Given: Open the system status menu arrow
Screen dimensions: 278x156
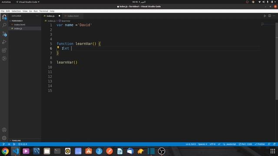Looking at the screenshot, I should (x=275, y=2).
